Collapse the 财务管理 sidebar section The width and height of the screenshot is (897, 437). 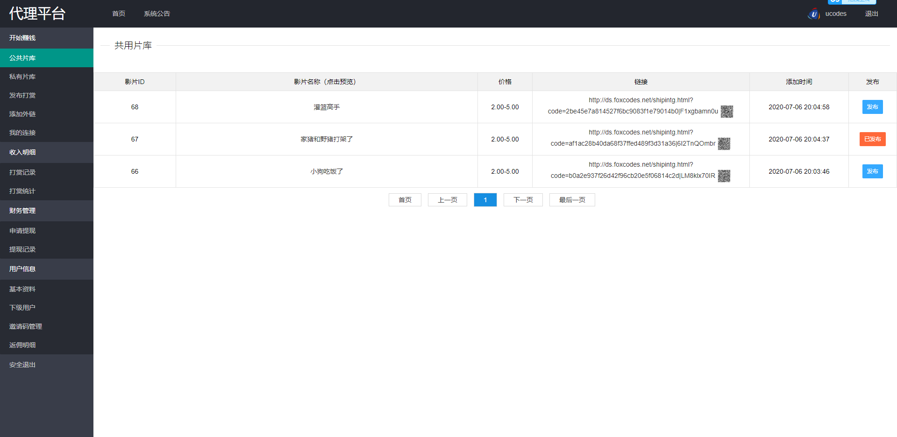tap(22, 211)
